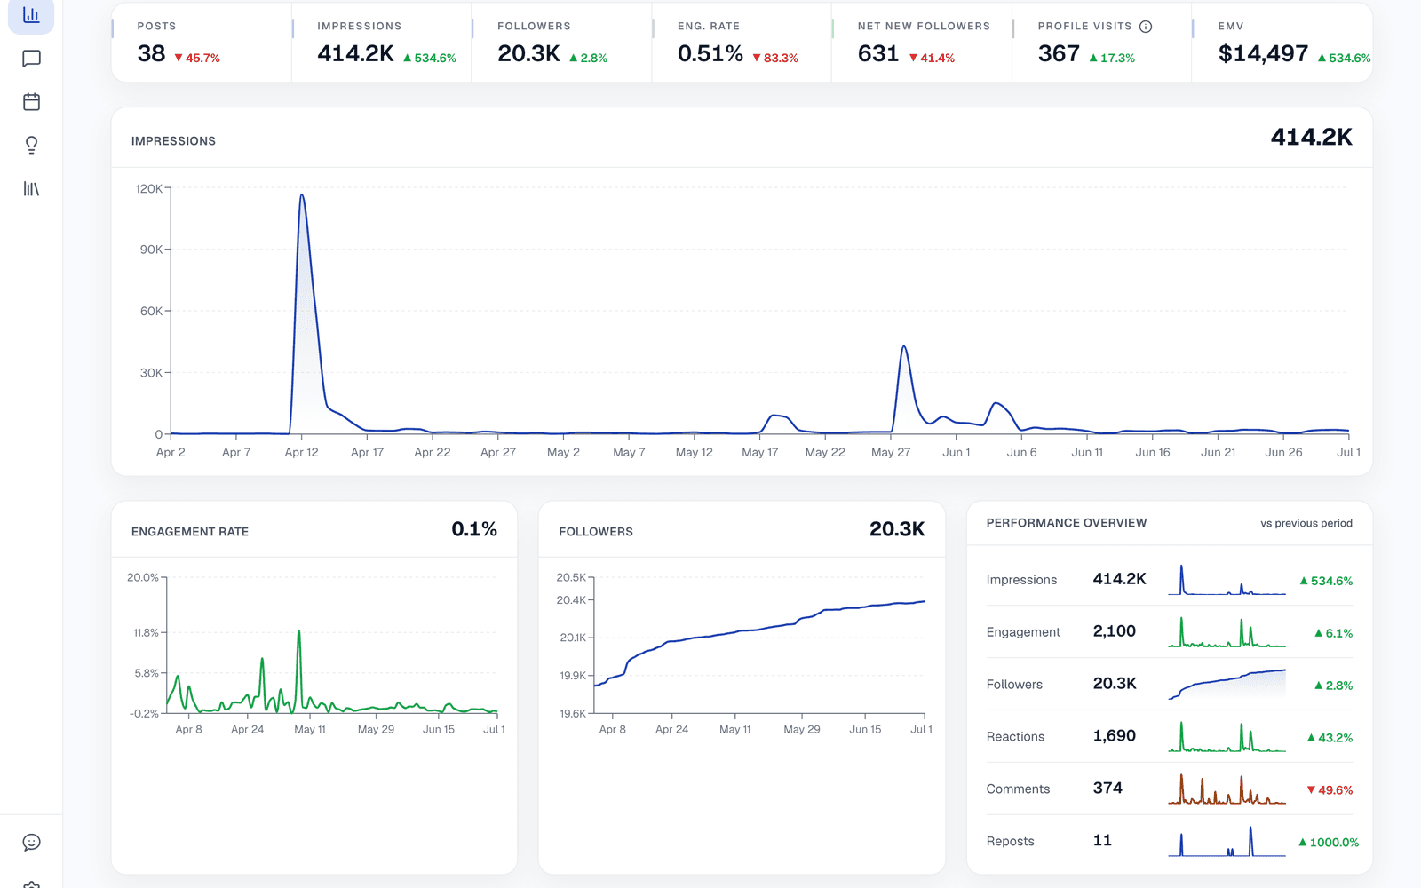1421x888 pixels.
Task: Click the Impressions sparkline in Performance Overview
Action: (1227, 580)
